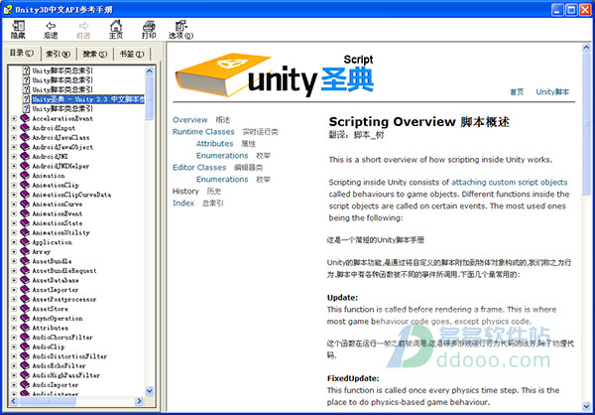Open the Index 总索引 link
Viewport: 595px width, 415px height.
(197, 203)
